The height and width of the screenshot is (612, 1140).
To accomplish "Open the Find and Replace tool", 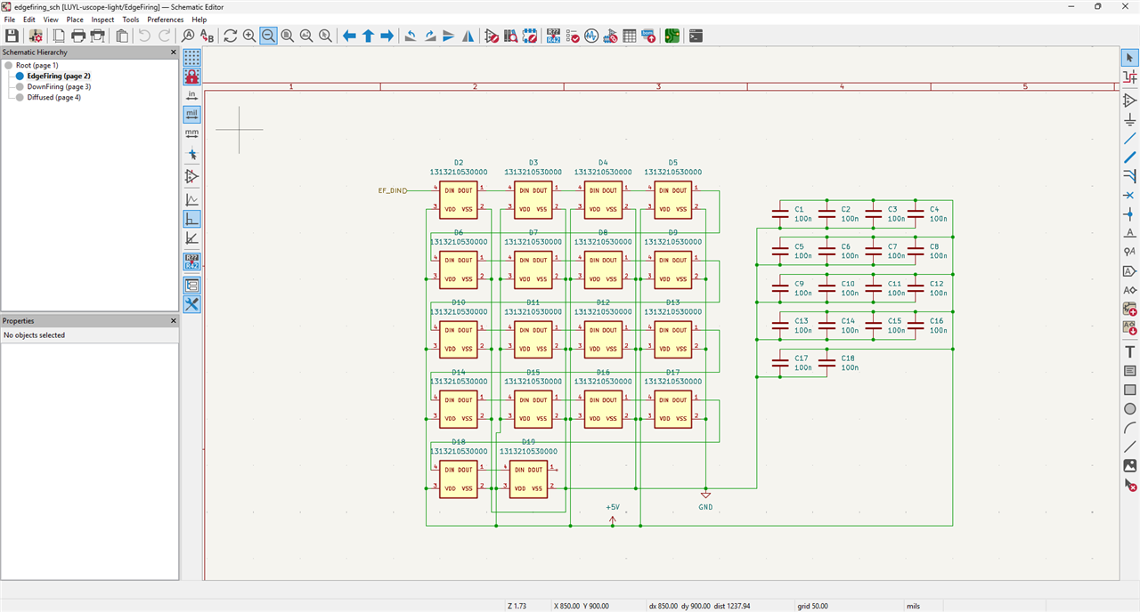I will pyautogui.click(x=208, y=36).
